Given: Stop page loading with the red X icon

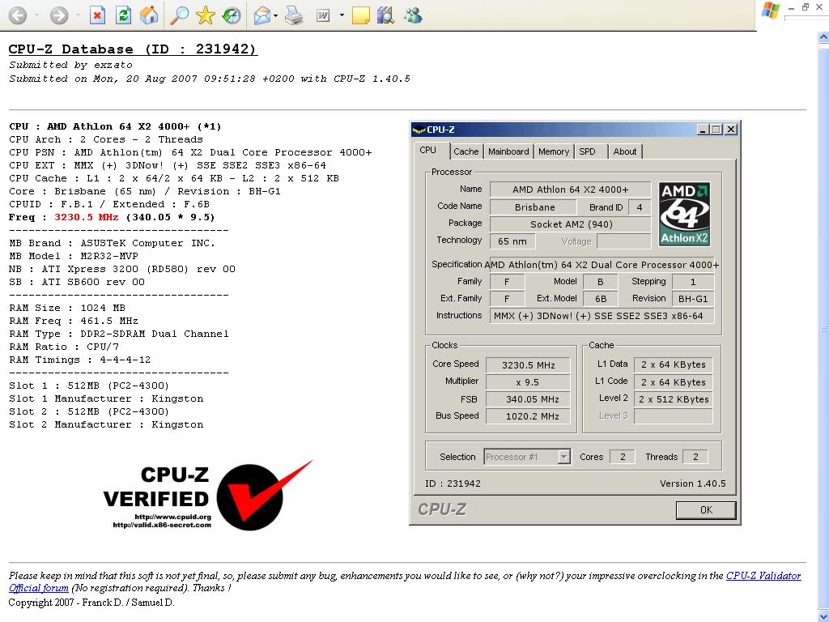Looking at the screenshot, I should tap(97, 15).
